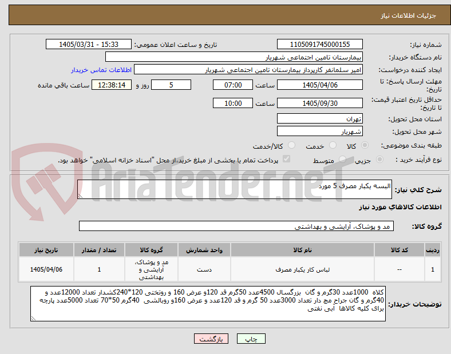Toggle the Islamic treasury payment checkbox

tap(287, 159)
